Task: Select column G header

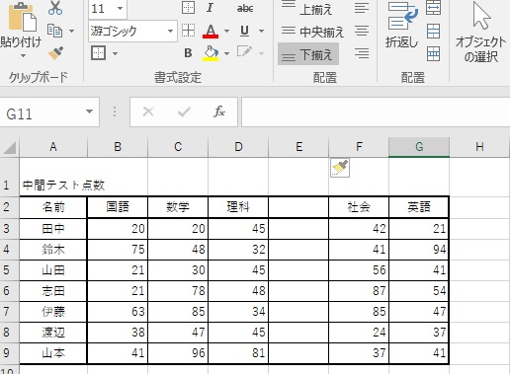Action: click(419, 147)
